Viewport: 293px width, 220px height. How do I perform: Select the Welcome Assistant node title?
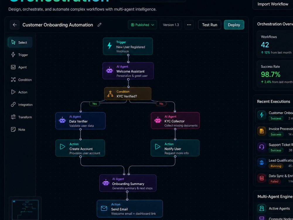point(130,71)
